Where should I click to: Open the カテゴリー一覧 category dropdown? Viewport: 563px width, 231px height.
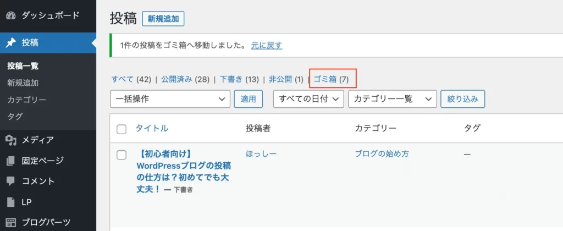click(x=393, y=99)
